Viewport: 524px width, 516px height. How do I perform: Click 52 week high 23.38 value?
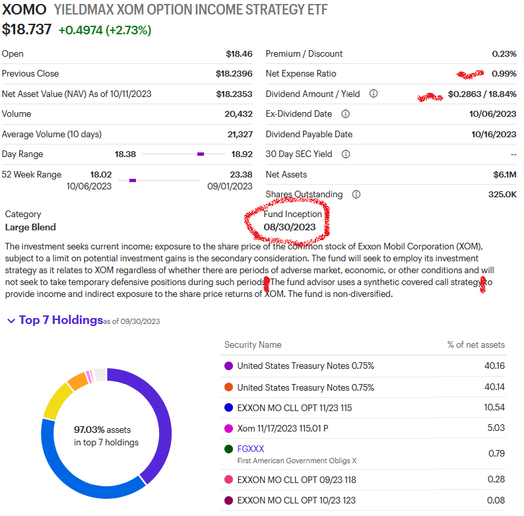[x=241, y=174]
